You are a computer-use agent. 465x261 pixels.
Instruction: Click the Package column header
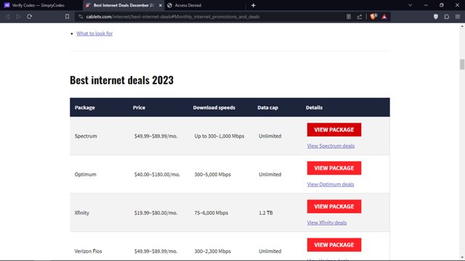pos(85,107)
